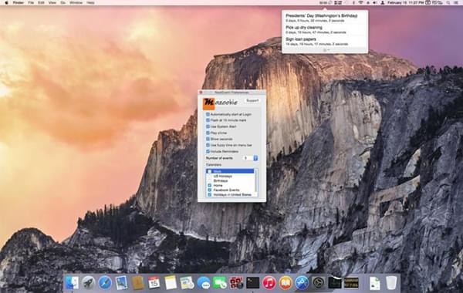The width and height of the screenshot is (463, 293).
Task: Open Spotlight search magnifier in menu bar
Action: 448,2
